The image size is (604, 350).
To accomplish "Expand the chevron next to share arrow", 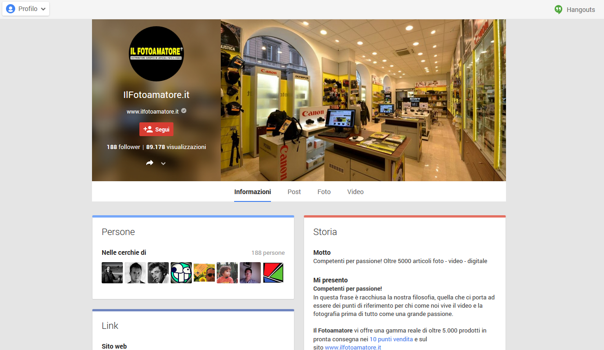I will point(163,163).
